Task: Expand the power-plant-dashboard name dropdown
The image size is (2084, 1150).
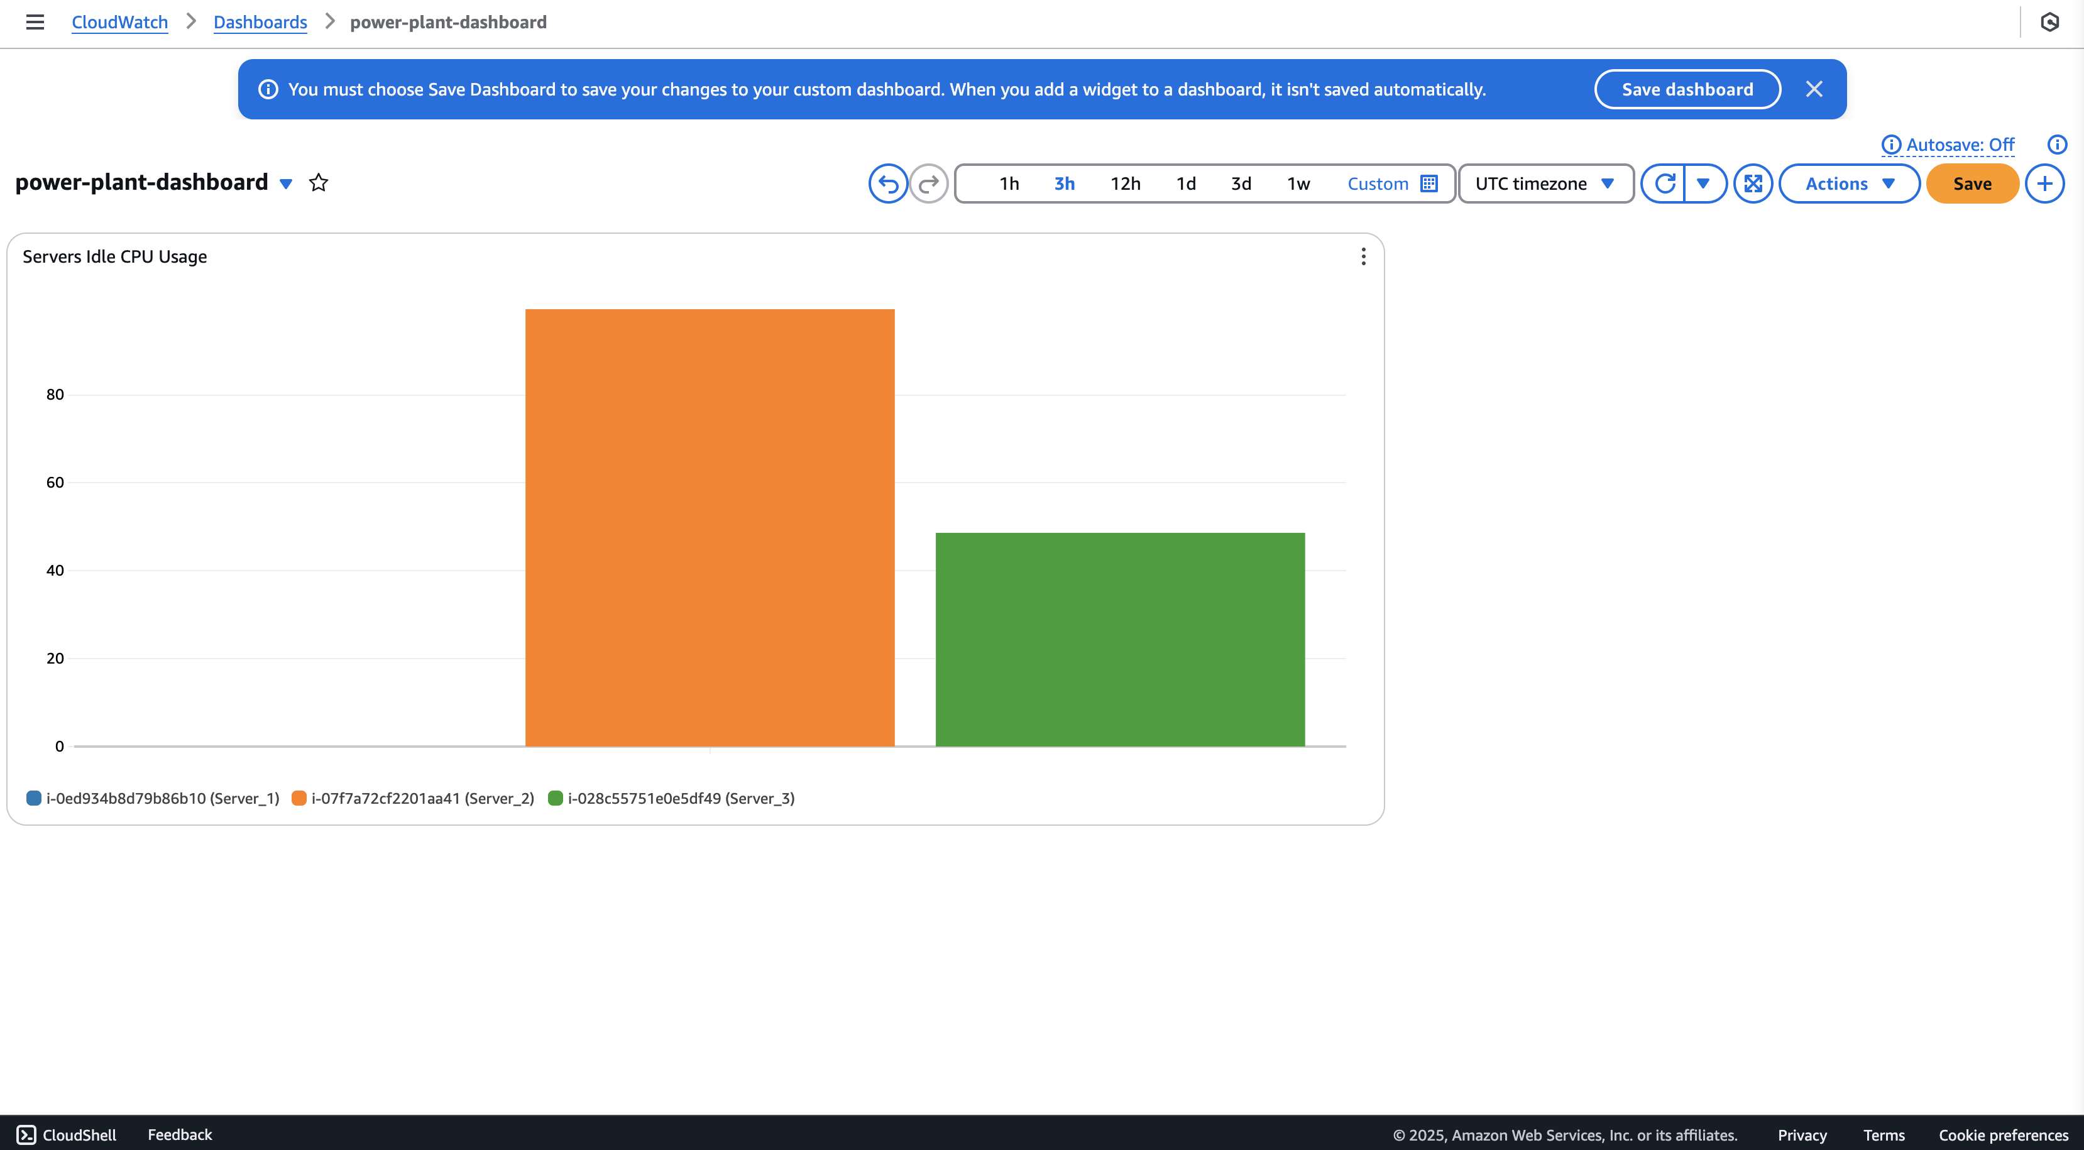Action: point(285,183)
